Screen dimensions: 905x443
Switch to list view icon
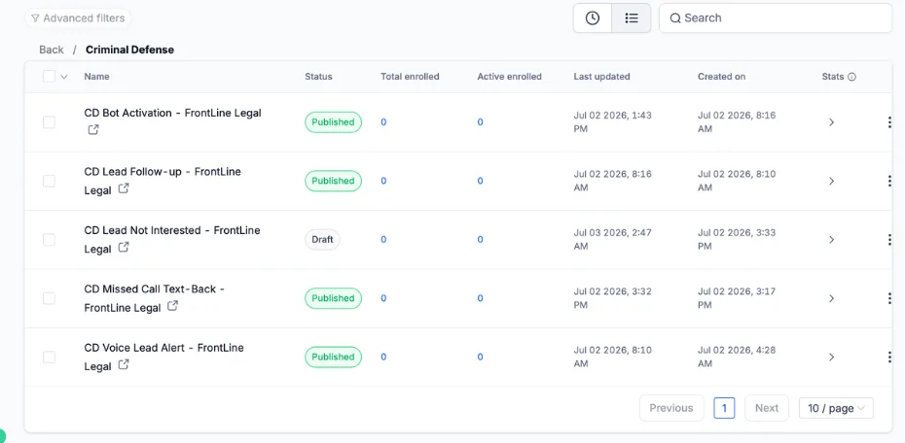click(632, 17)
